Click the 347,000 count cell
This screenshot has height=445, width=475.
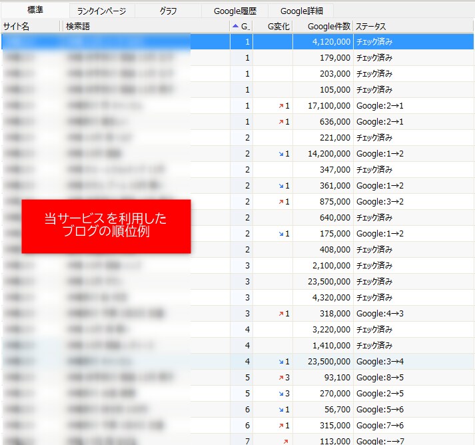[323, 170]
